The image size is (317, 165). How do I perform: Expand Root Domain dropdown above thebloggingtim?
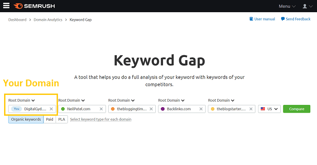(x=121, y=100)
